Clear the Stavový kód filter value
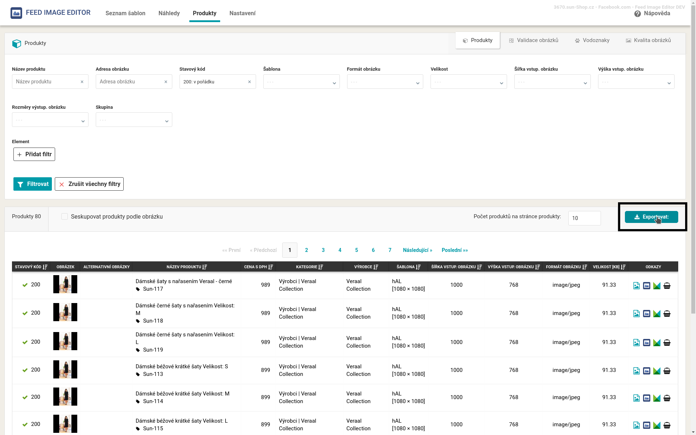Viewport: 696px width, 435px height. pos(250,82)
